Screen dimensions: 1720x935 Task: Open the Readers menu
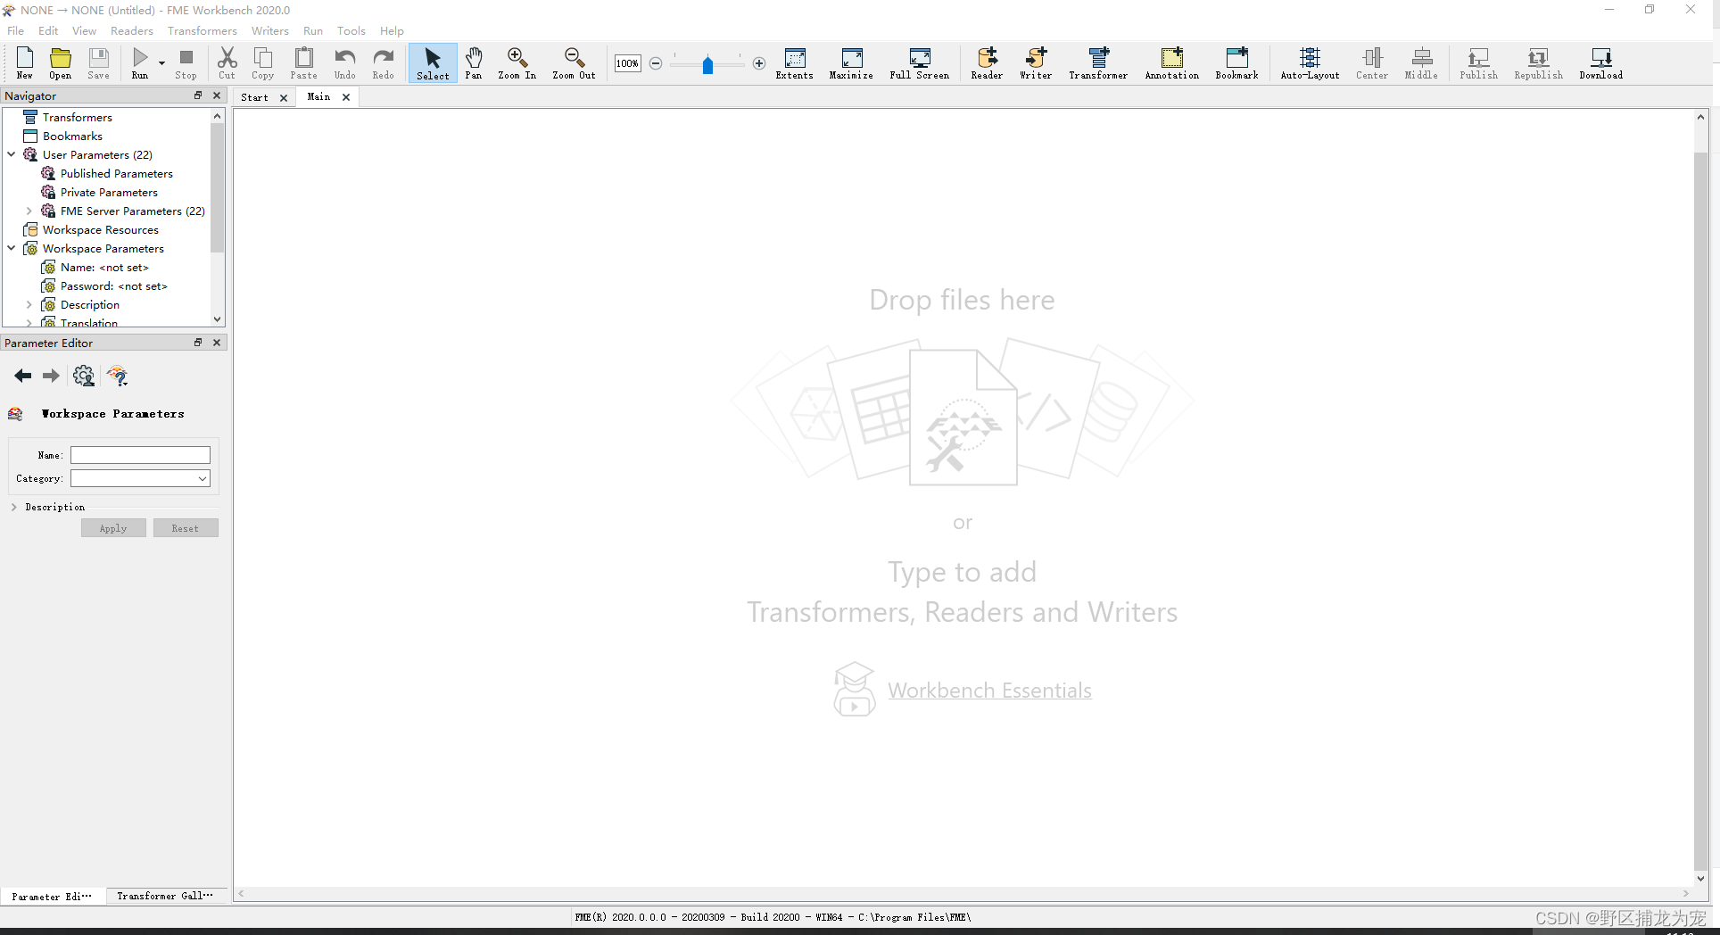tap(132, 30)
